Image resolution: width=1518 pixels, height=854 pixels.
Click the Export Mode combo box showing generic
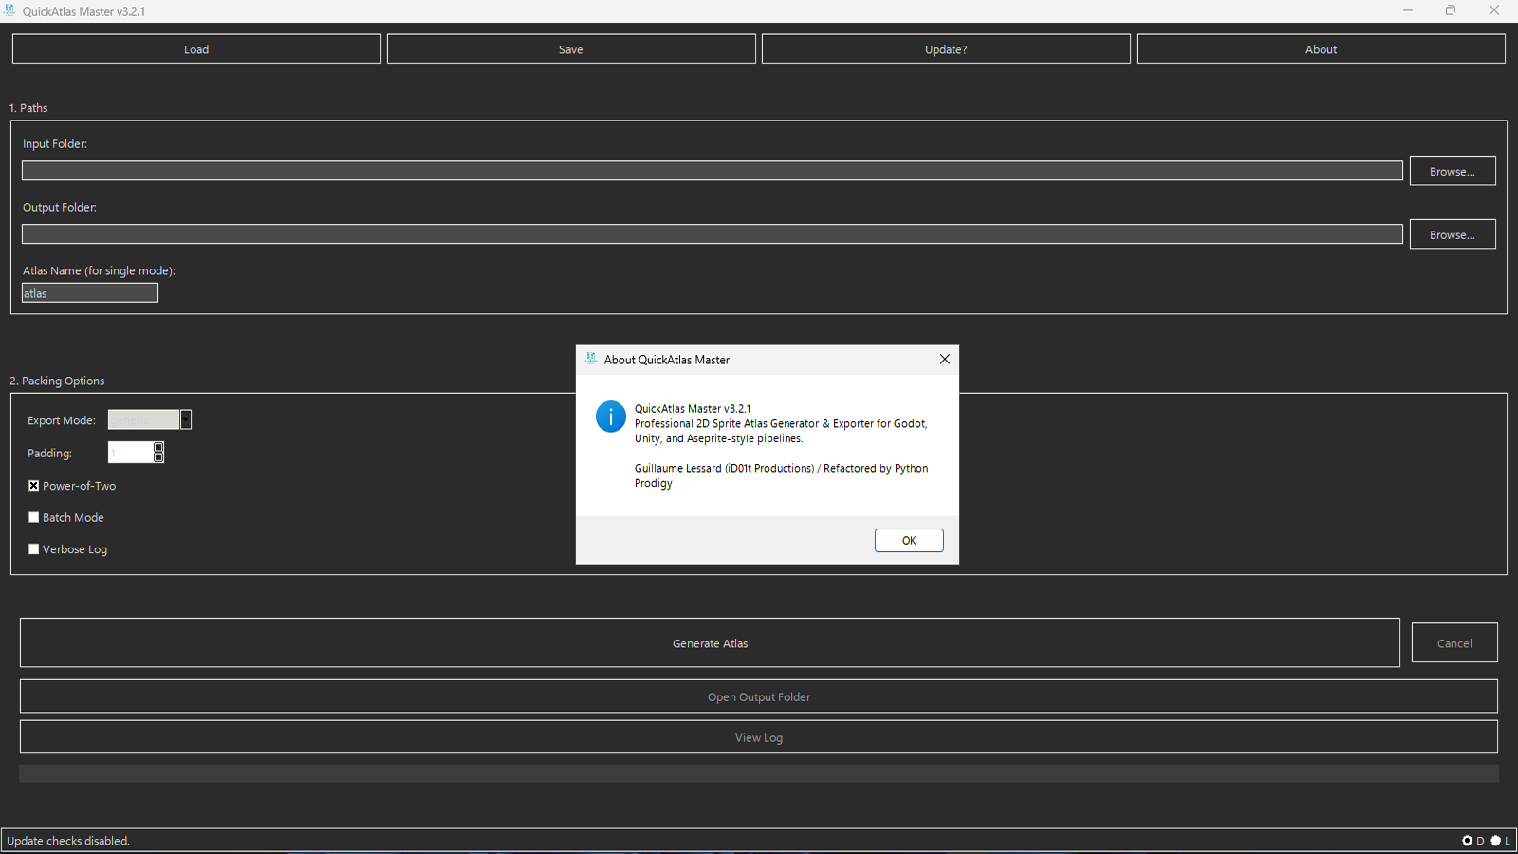[x=144, y=419]
